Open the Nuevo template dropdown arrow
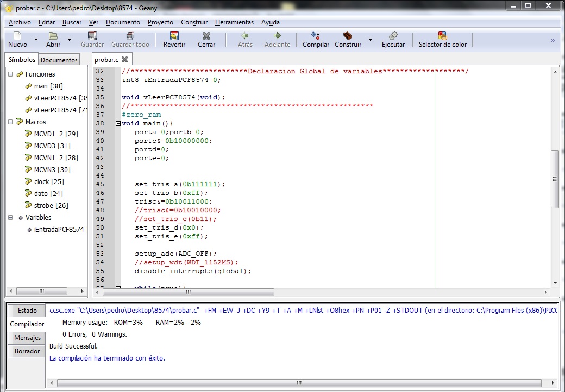The width and height of the screenshot is (565, 392). coord(36,39)
